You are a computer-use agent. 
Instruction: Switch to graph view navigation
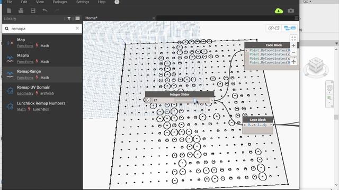[290, 28]
